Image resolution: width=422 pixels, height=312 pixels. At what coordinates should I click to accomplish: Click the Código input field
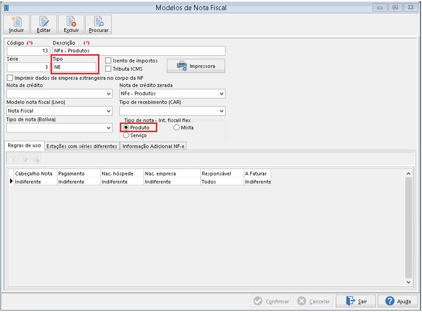click(28, 51)
